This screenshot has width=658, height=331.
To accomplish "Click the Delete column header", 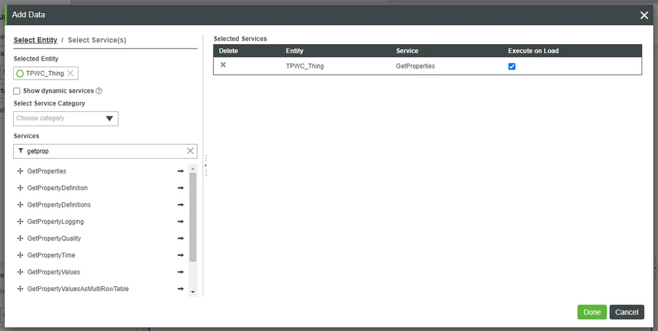I will pyautogui.click(x=228, y=51).
